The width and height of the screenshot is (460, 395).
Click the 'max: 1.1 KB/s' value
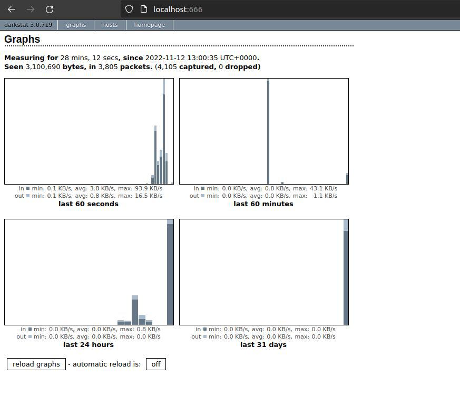coord(315,196)
